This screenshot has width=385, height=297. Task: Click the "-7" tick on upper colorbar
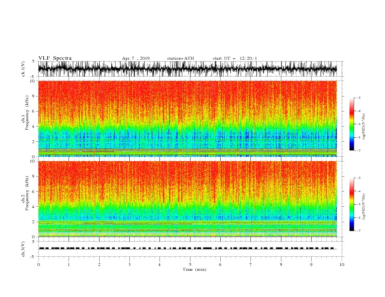pyautogui.click(x=358, y=150)
